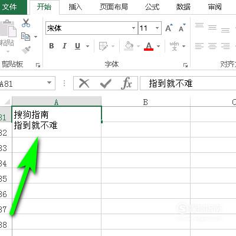Click cell text 指到就不难 in column A

(x=35, y=125)
